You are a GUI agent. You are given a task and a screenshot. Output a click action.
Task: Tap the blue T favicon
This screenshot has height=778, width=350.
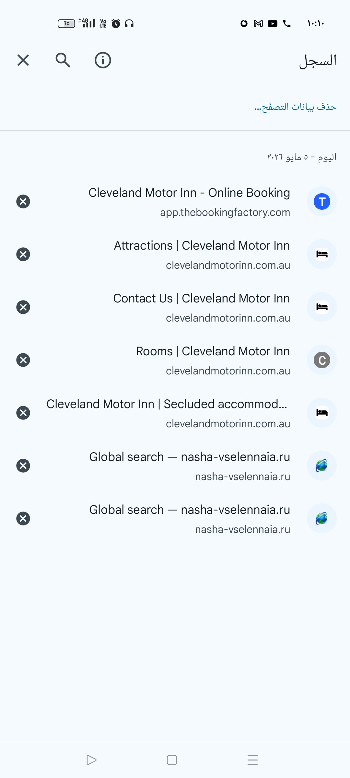322,201
